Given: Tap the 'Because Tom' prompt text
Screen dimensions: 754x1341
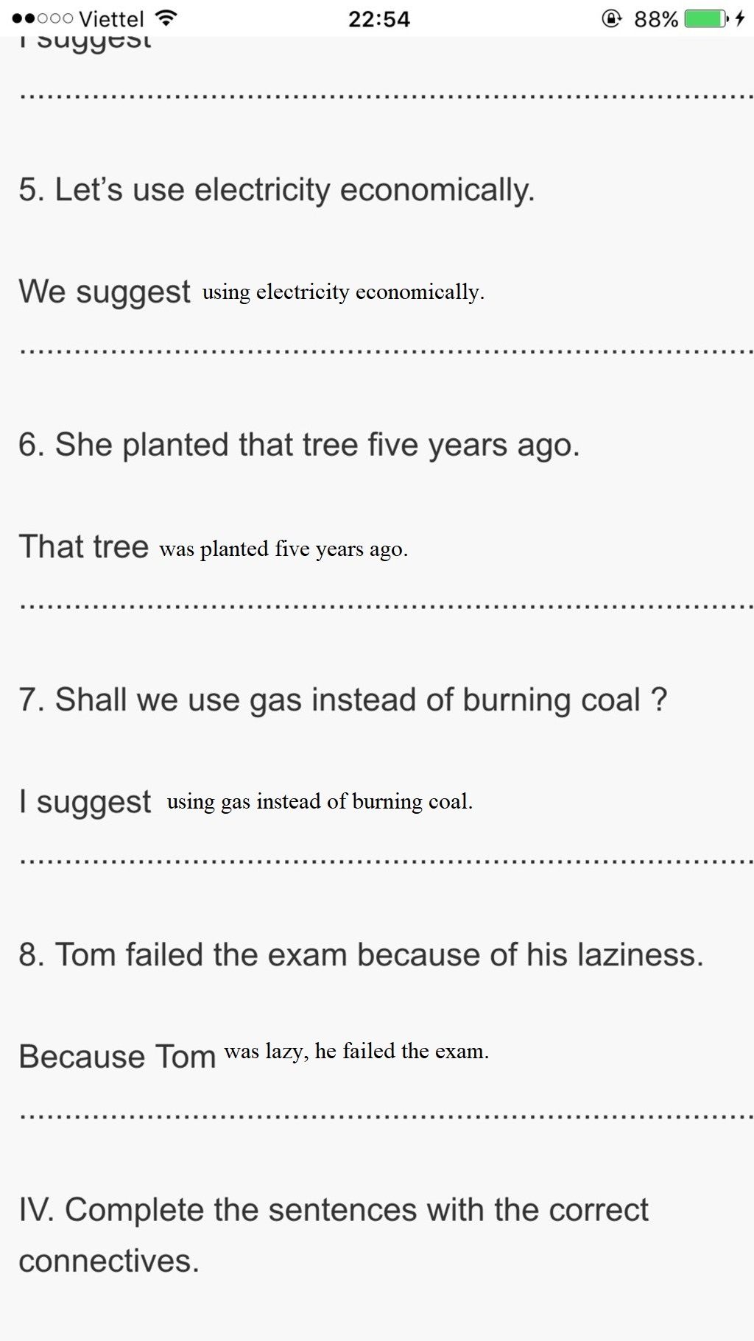Looking at the screenshot, I should tap(117, 1057).
